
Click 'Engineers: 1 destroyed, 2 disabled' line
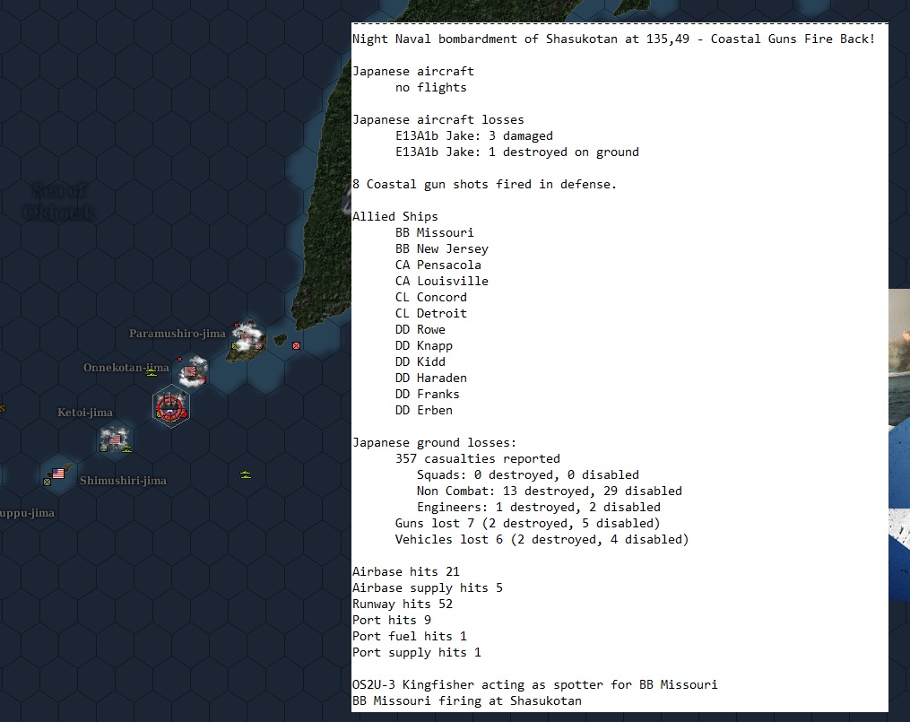(x=539, y=508)
